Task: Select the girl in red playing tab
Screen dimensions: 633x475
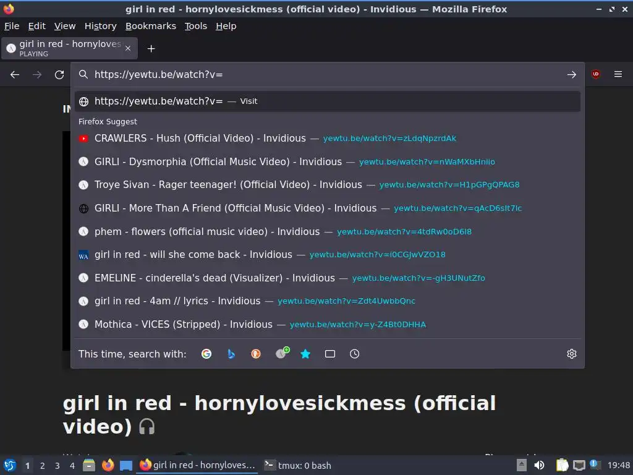Action: click(69, 48)
